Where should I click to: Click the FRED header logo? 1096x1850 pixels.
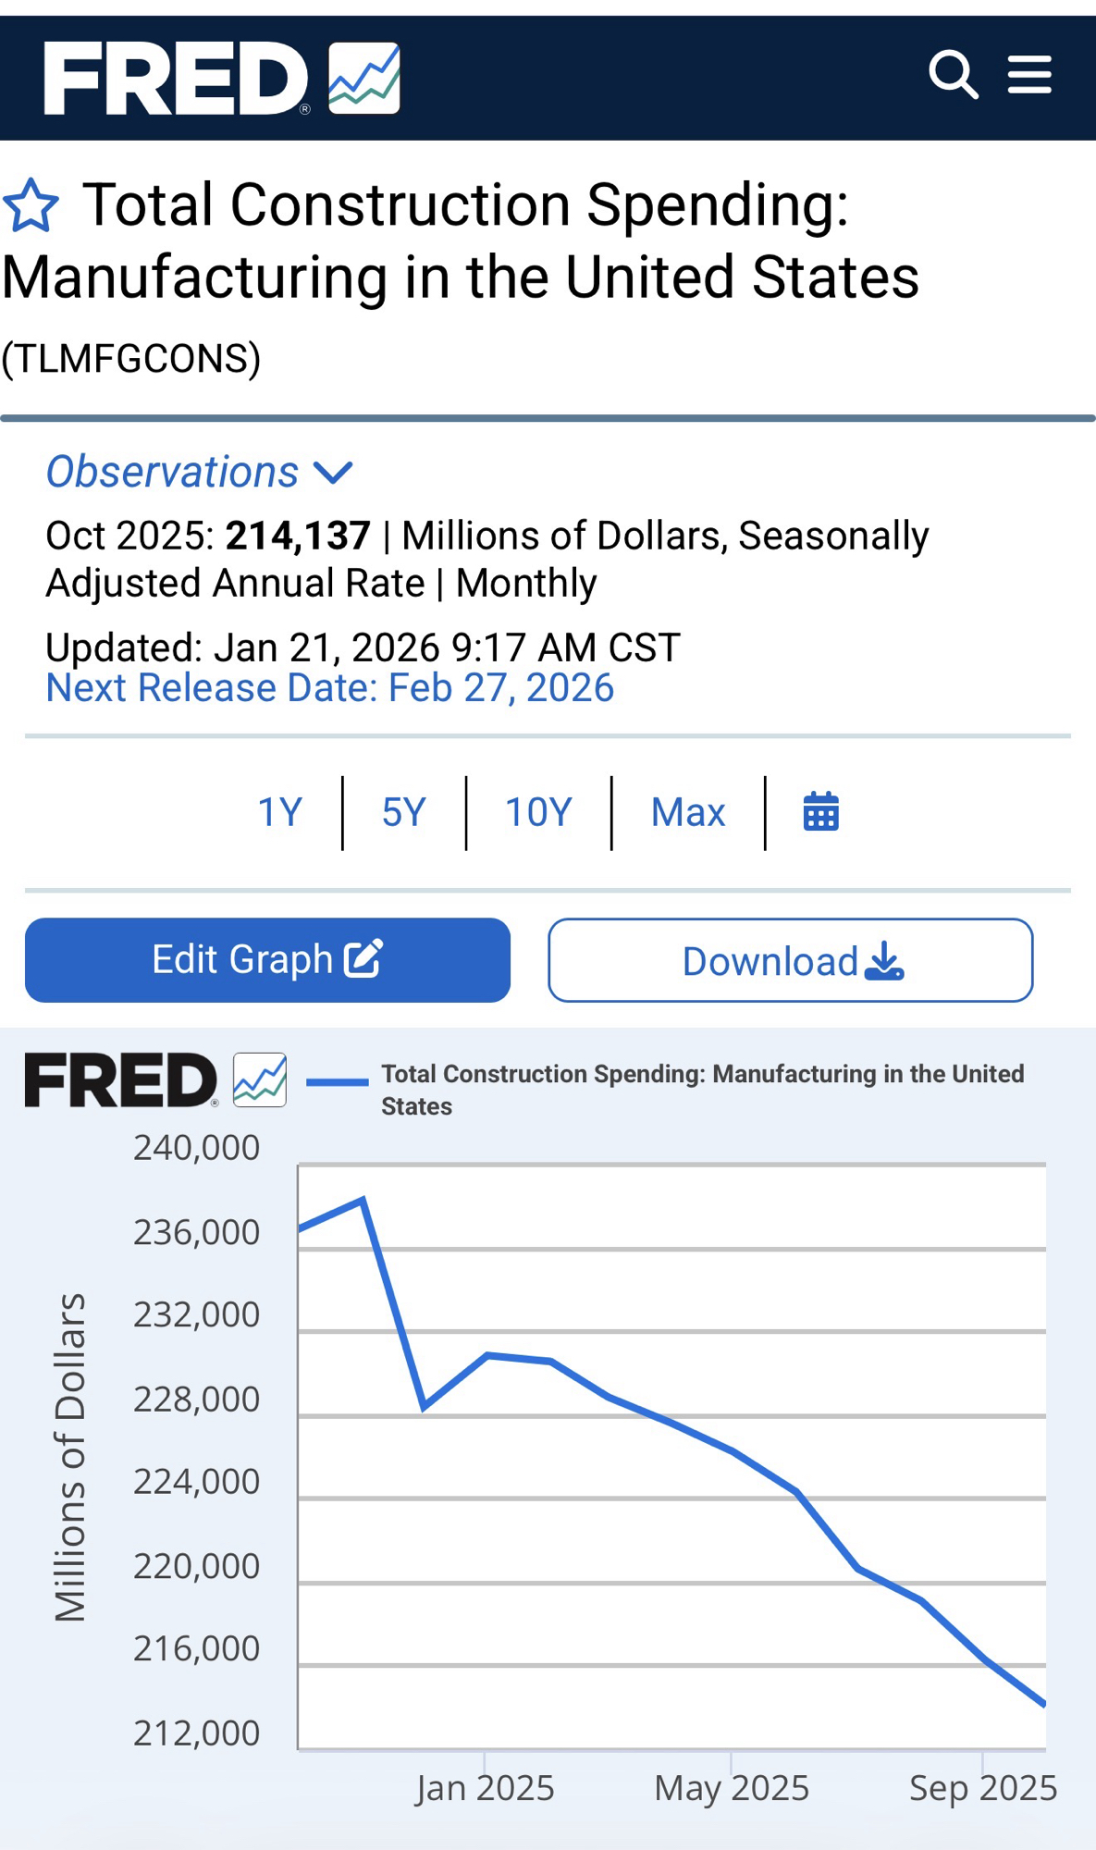(x=176, y=79)
